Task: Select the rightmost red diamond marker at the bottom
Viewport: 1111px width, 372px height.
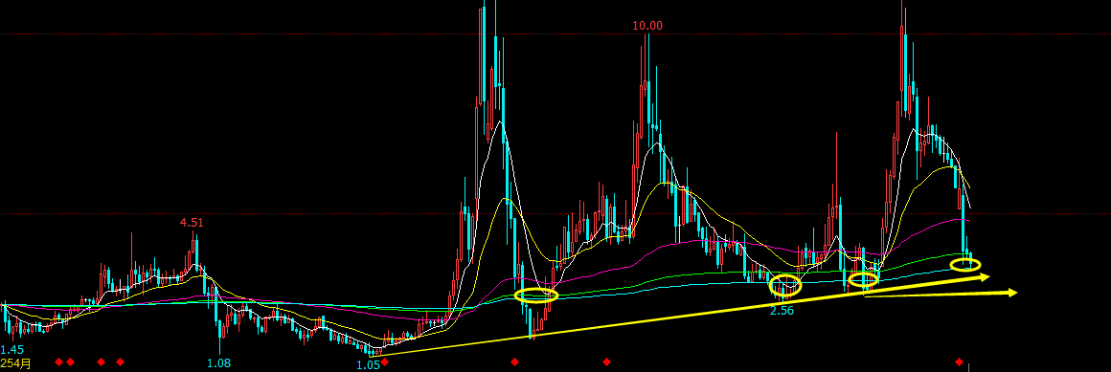Action: 960,362
